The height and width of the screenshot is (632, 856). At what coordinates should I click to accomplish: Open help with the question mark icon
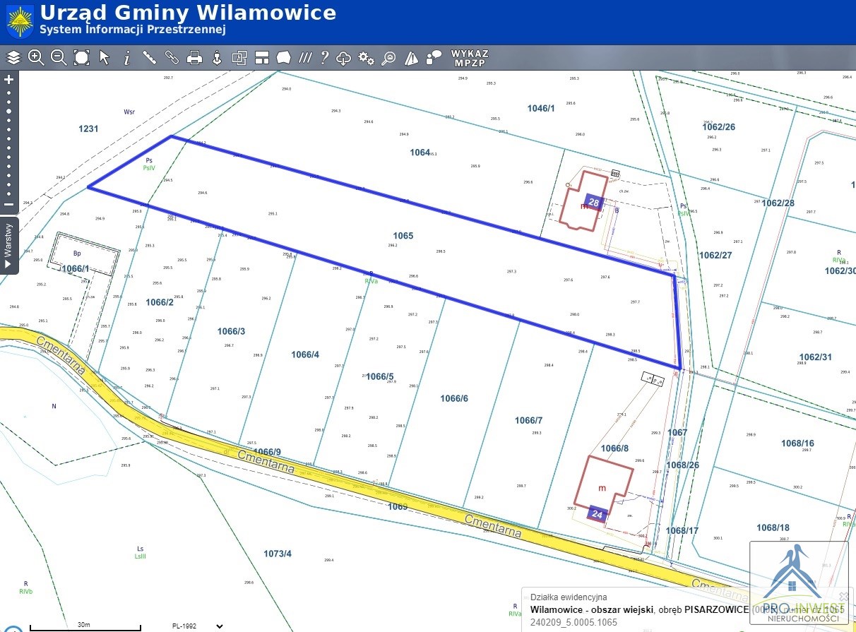[324, 57]
